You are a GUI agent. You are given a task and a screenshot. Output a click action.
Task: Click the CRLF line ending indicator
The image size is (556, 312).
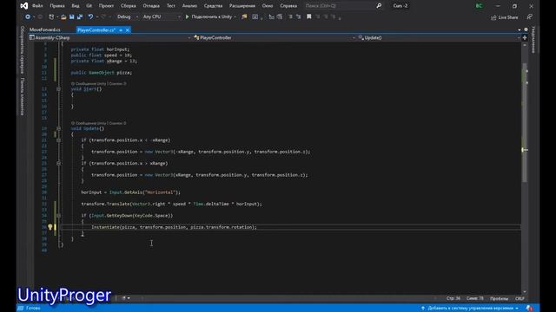(520, 298)
